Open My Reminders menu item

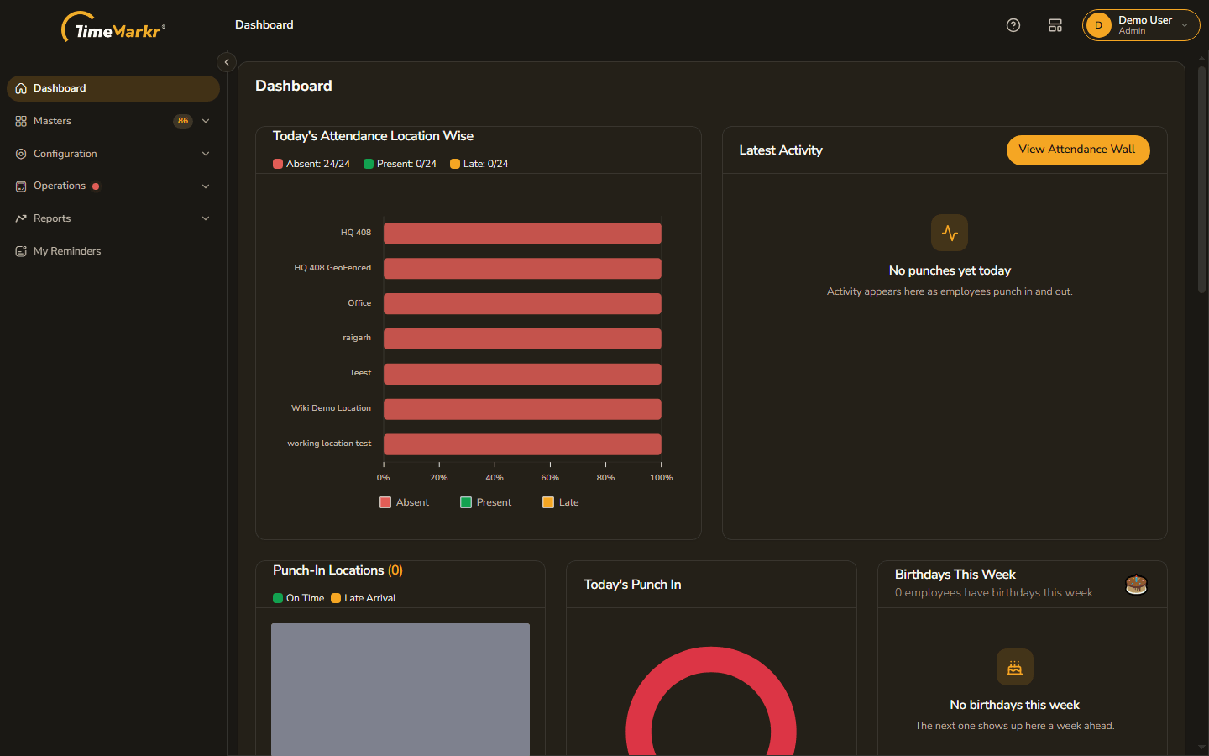click(x=113, y=251)
